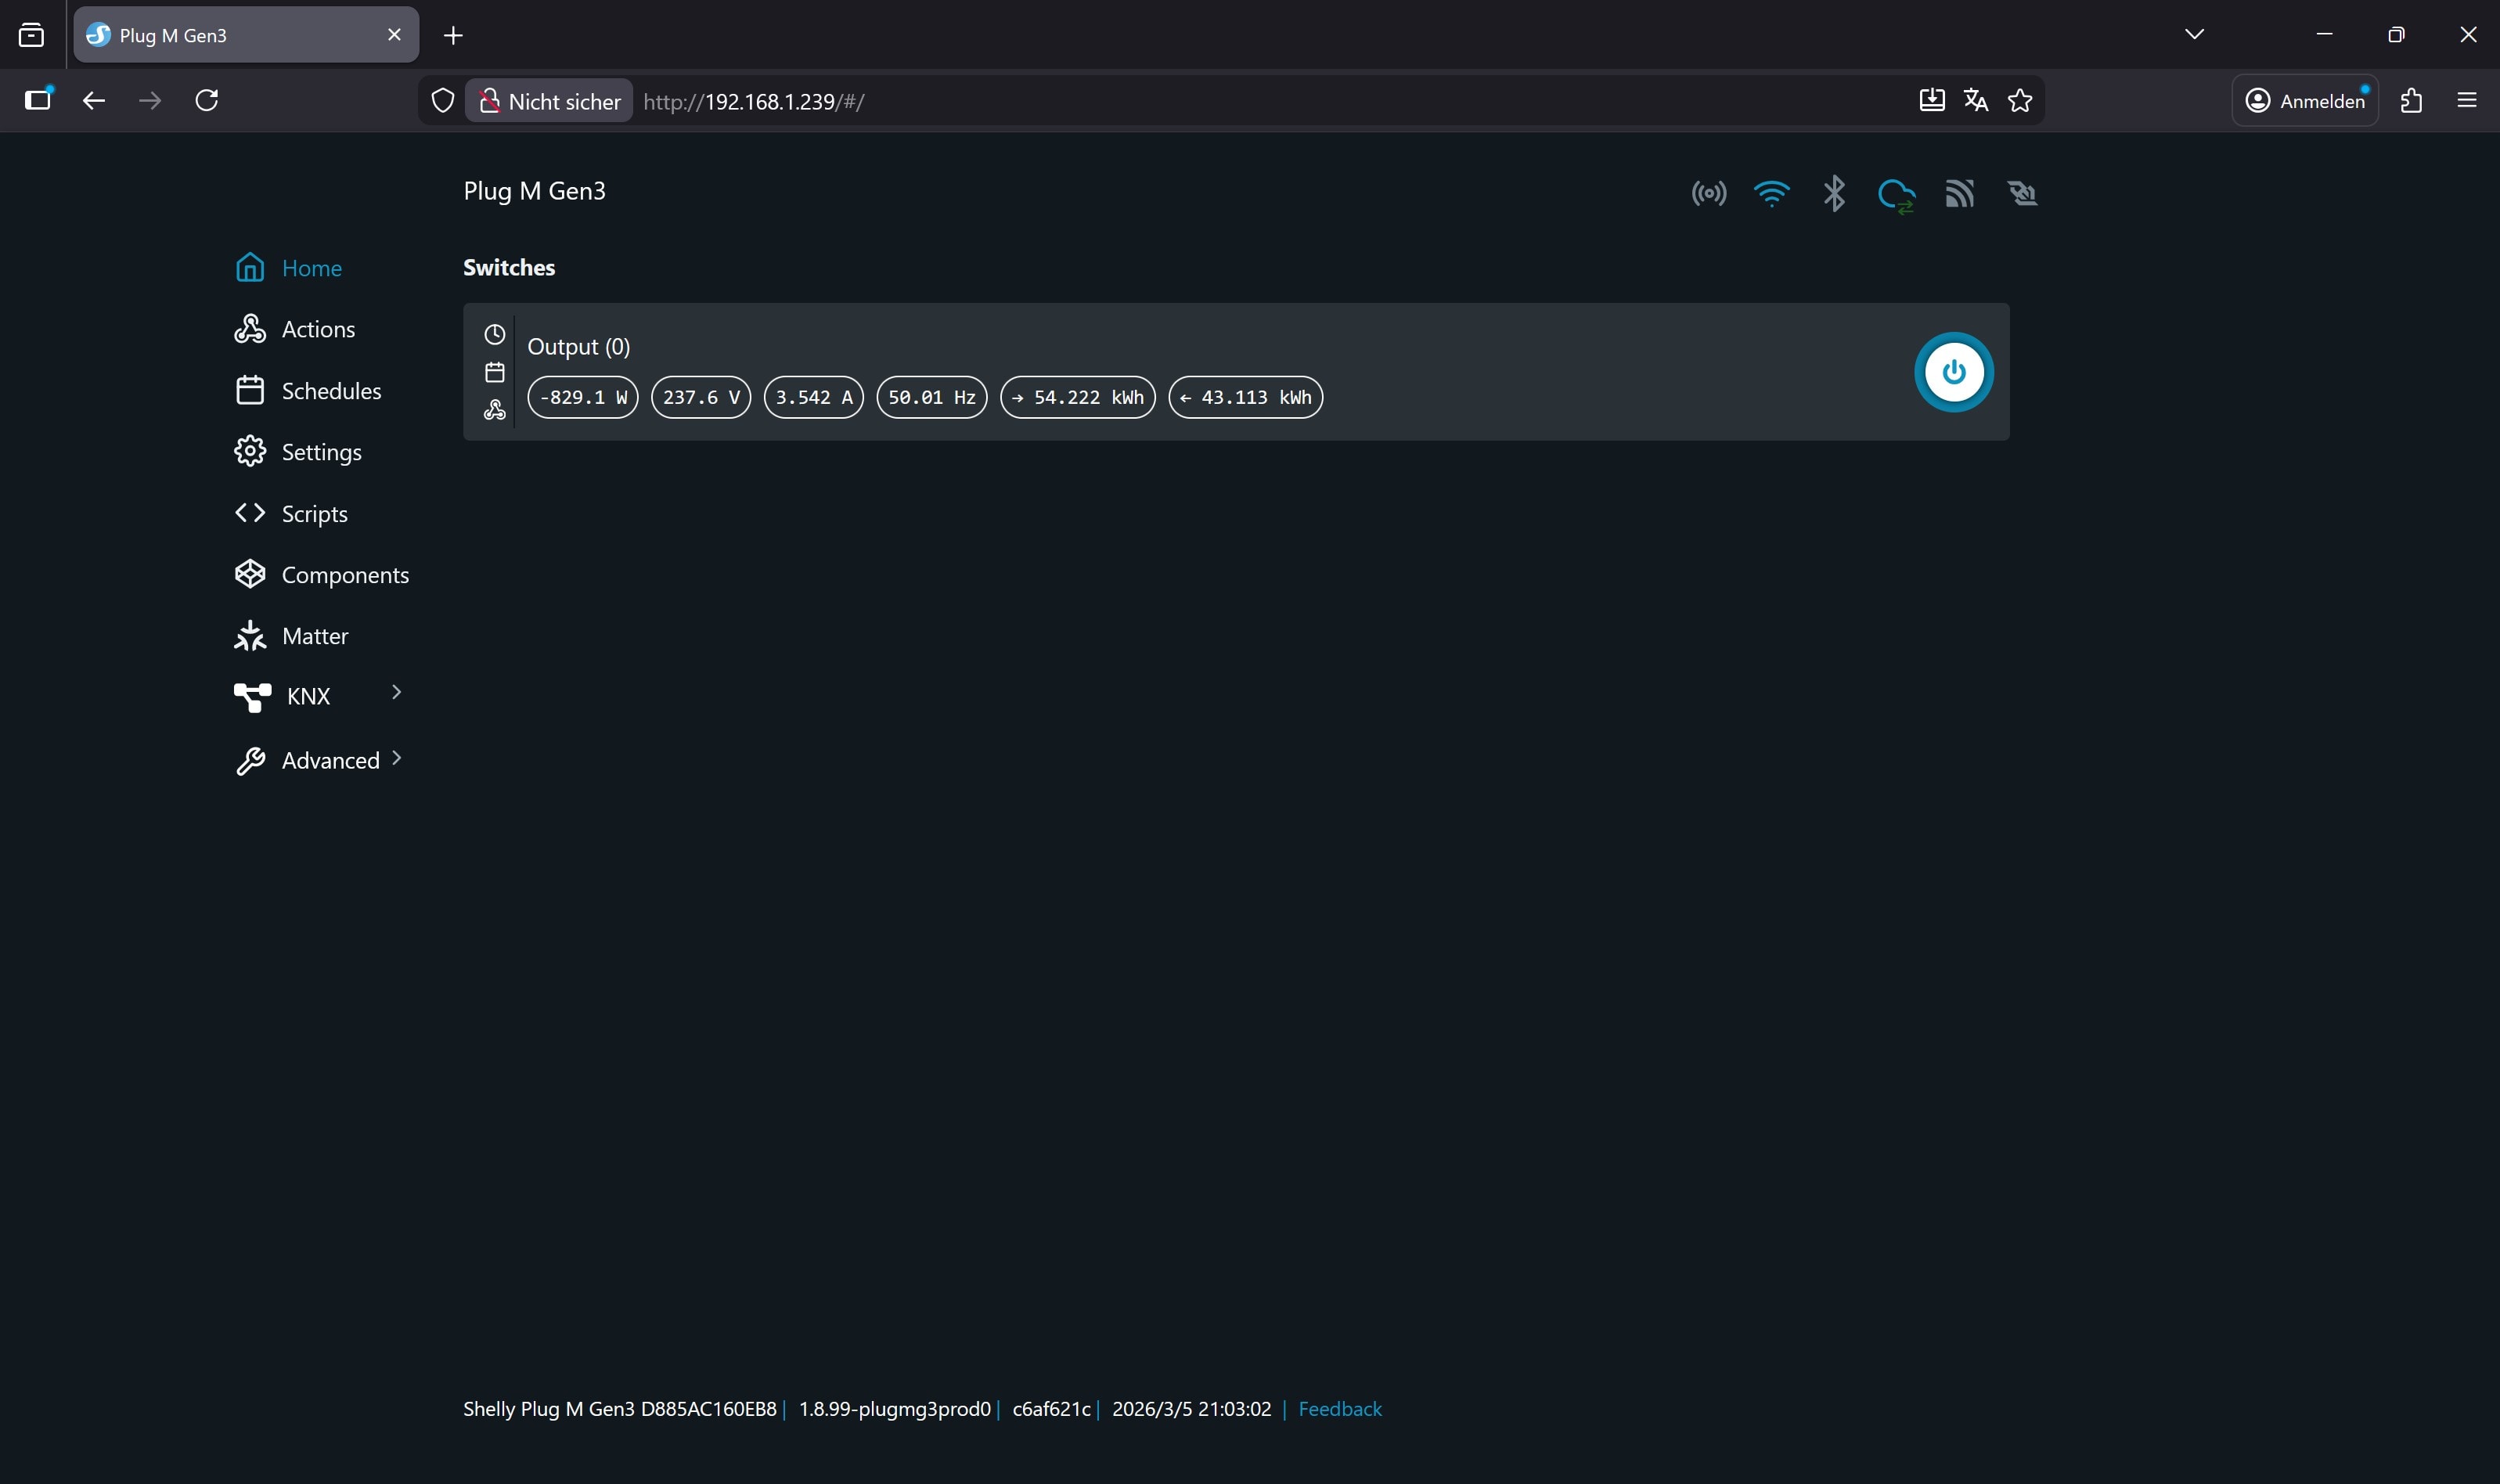Open the Scripts menu item

[x=314, y=514]
